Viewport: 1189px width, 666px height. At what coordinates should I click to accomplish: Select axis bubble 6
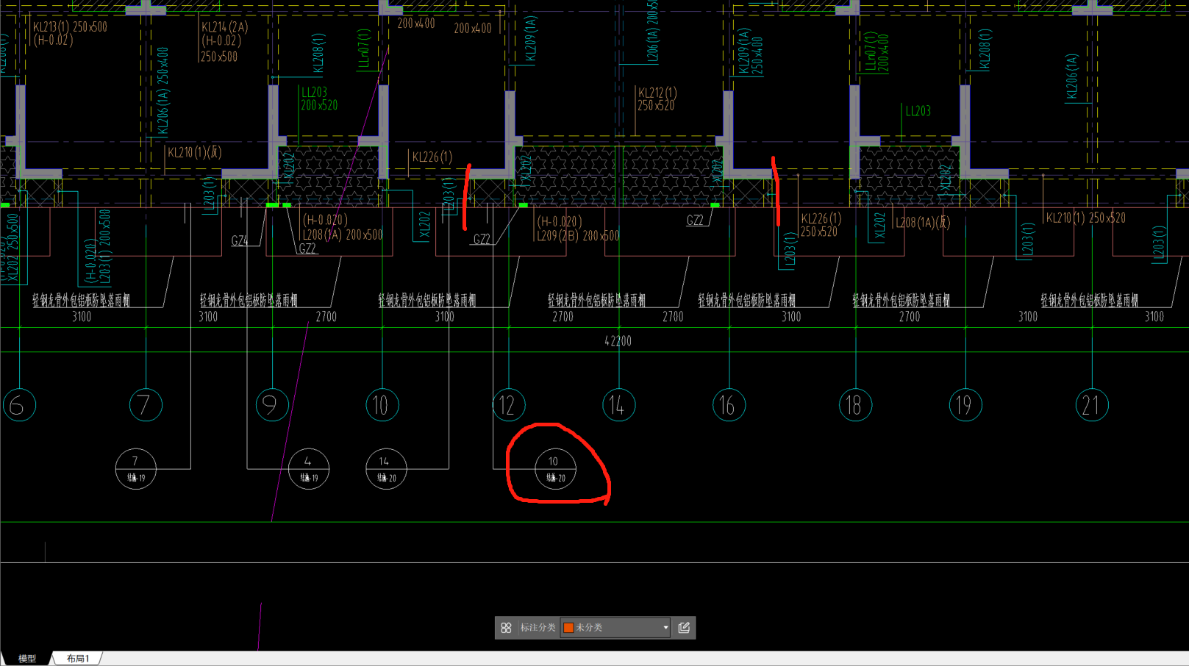[x=19, y=405]
